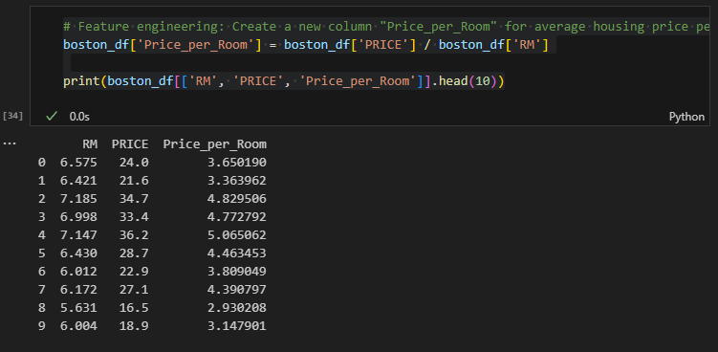This screenshot has height=352, width=718.
Task: Select RM value 6.004
Action: [x=78, y=326]
